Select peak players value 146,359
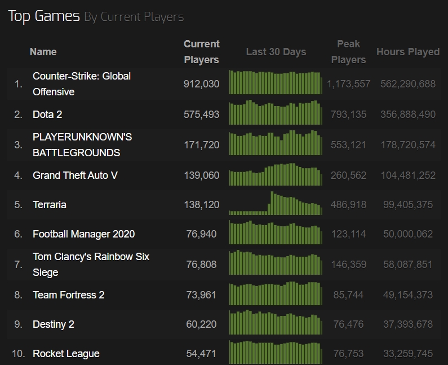 point(349,265)
